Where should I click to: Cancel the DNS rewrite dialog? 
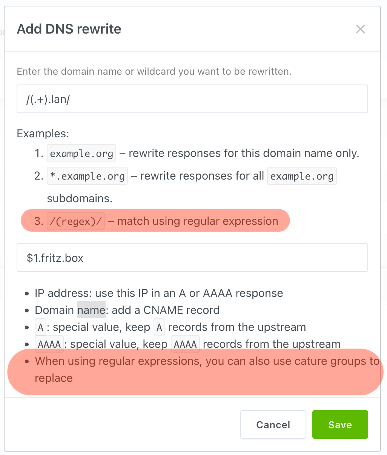(x=273, y=424)
